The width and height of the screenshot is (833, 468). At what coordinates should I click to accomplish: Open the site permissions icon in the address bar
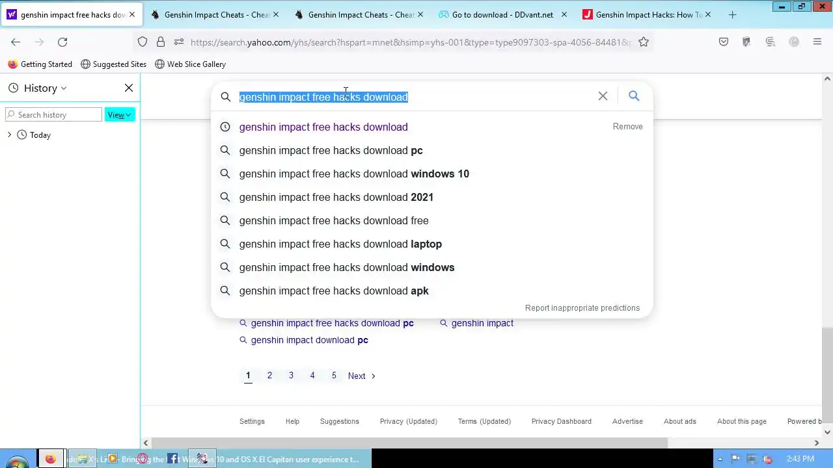[179, 42]
